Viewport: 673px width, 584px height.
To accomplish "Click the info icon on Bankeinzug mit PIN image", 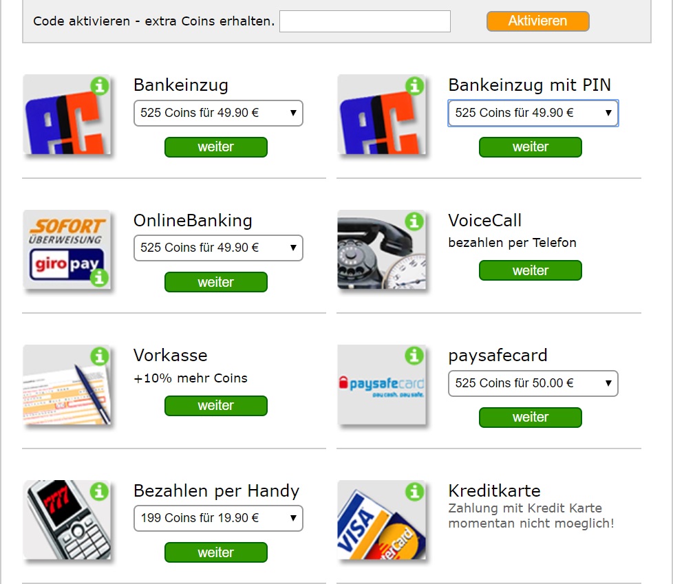I will coord(414,86).
